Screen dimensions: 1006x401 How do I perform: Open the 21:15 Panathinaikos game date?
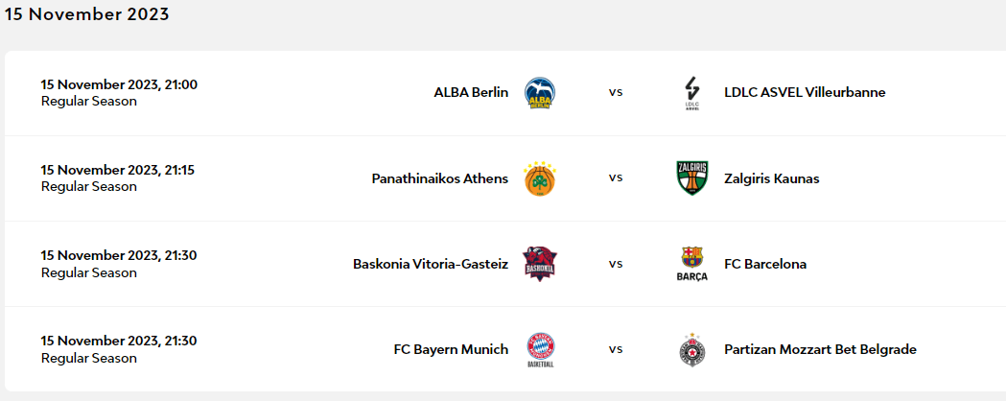tap(117, 170)
